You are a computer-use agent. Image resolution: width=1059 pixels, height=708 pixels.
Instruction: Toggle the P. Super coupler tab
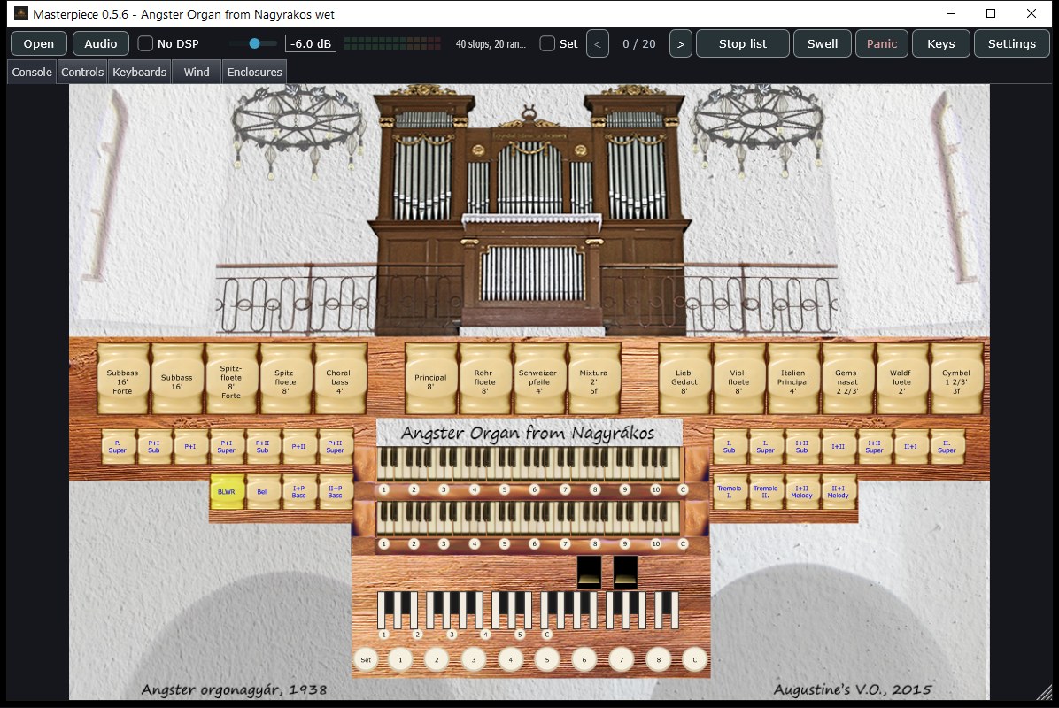tap(118, 447)
